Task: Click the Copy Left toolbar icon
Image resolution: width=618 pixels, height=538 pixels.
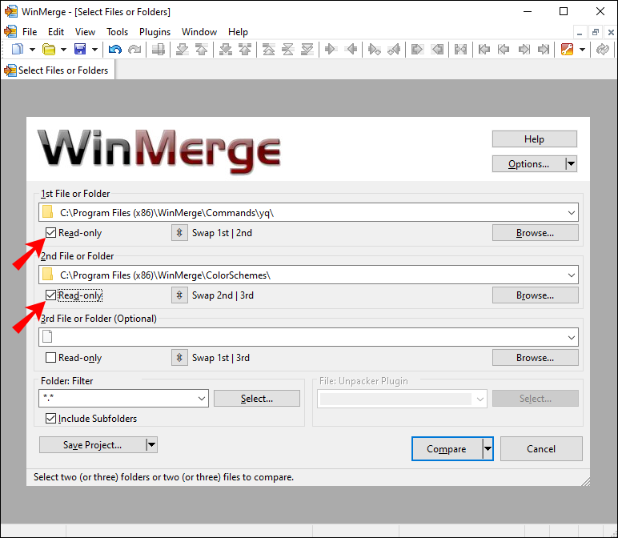Action: [x=351, y=50]
